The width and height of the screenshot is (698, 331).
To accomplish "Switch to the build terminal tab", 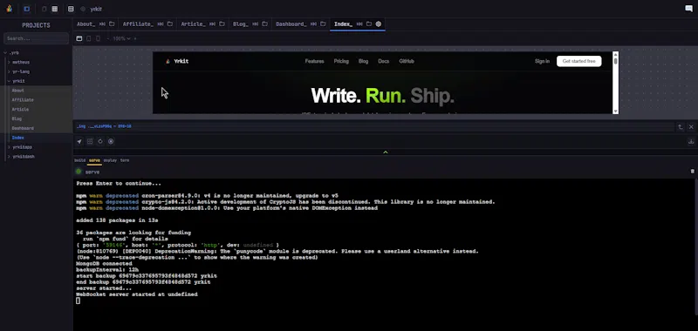I will (x=79, y=160).
